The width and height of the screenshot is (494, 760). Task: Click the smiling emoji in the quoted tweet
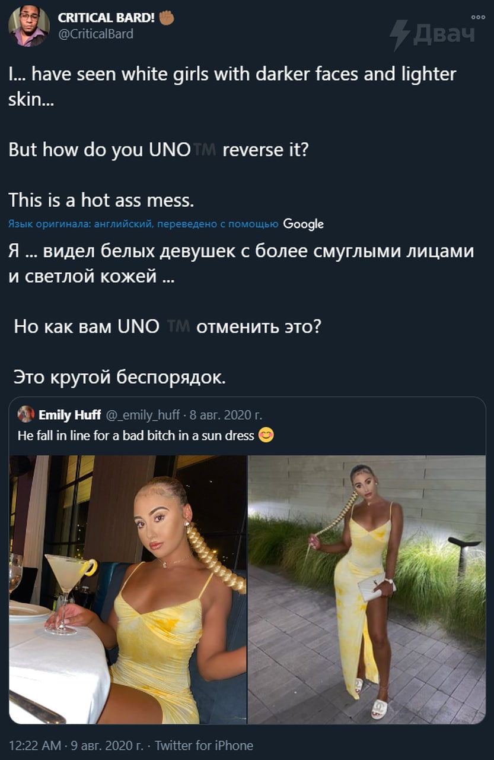tap(266, 436)
